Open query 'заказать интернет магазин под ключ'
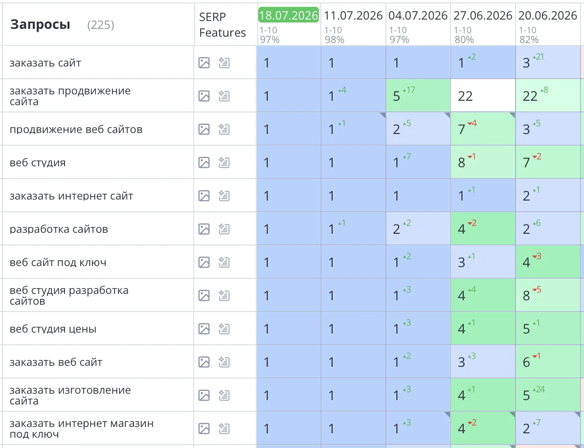 click(82, 428)
